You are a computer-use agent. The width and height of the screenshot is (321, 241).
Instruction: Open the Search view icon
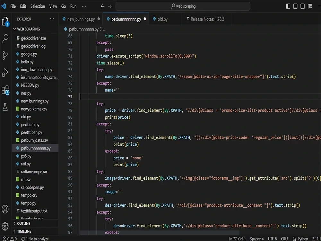pos(5,39)
